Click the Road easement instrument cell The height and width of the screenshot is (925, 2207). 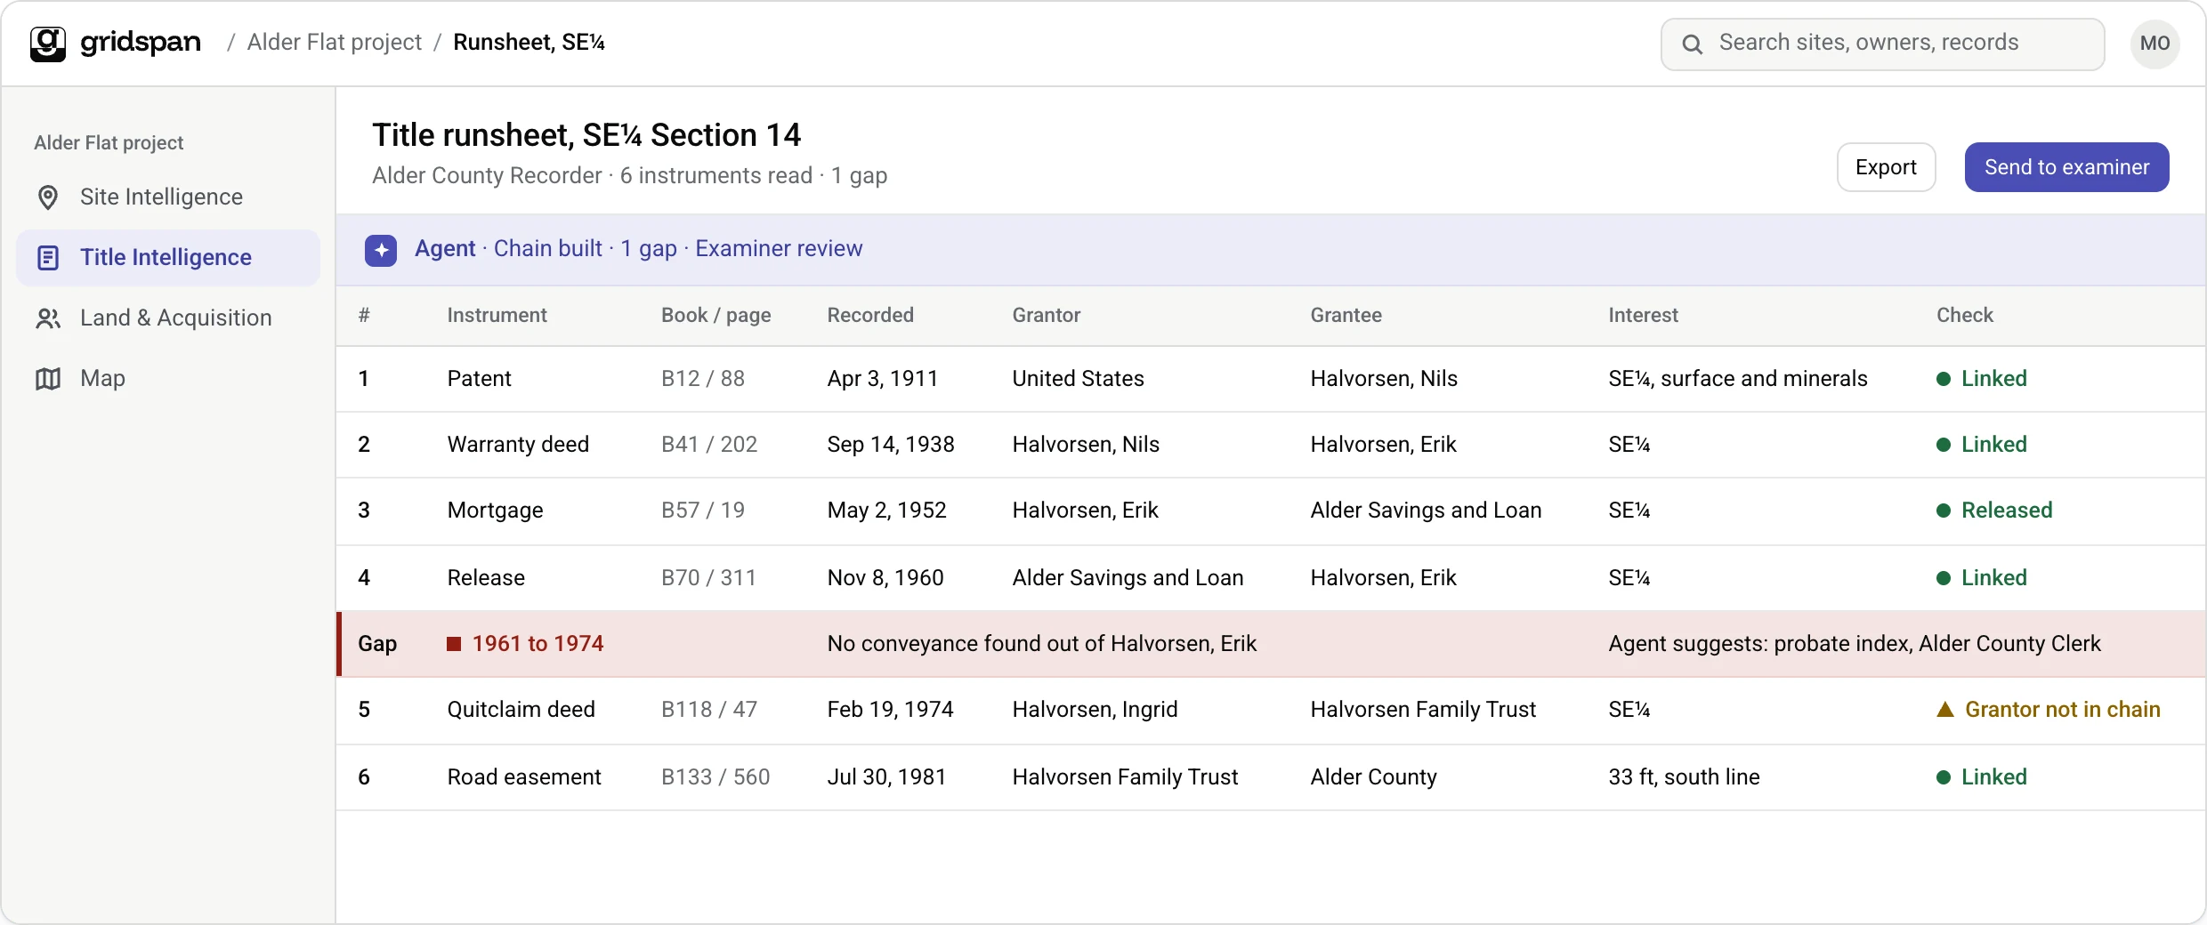pos(524,776)
